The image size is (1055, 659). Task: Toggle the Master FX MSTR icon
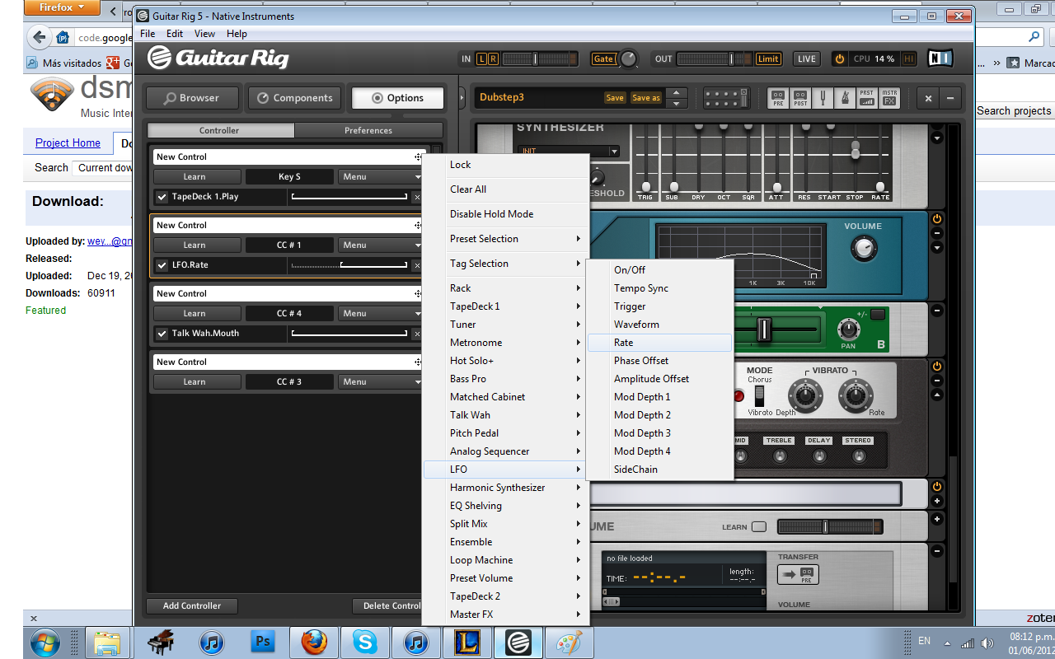(x=889, y=98)
